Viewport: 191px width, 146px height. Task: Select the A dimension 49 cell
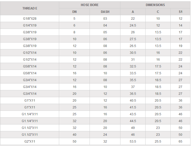pyautogui.click(x=133, y=128)
